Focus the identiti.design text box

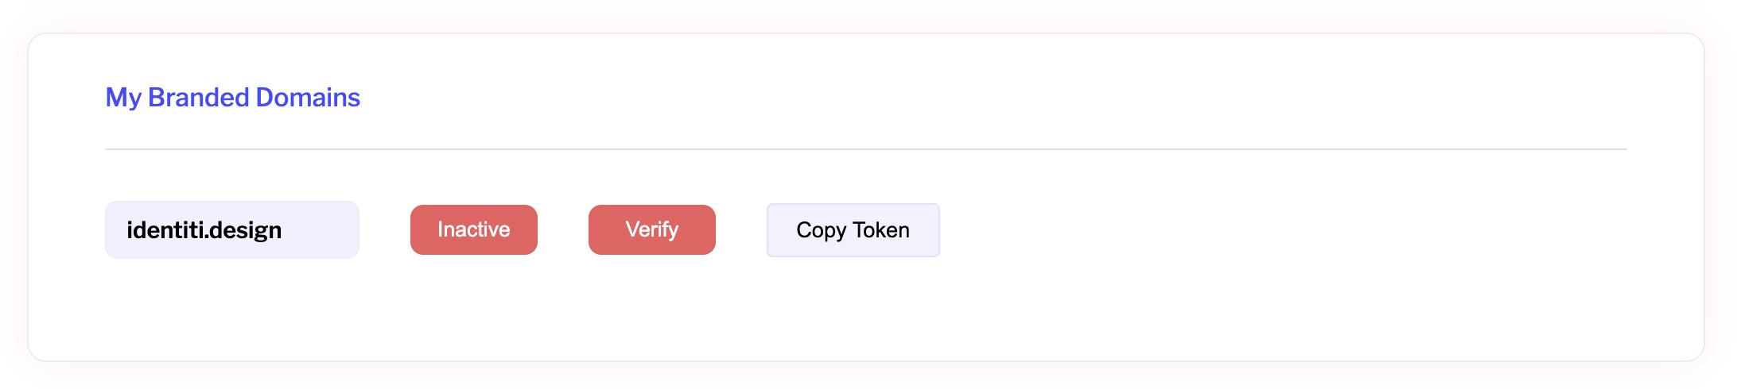point(231,229)
